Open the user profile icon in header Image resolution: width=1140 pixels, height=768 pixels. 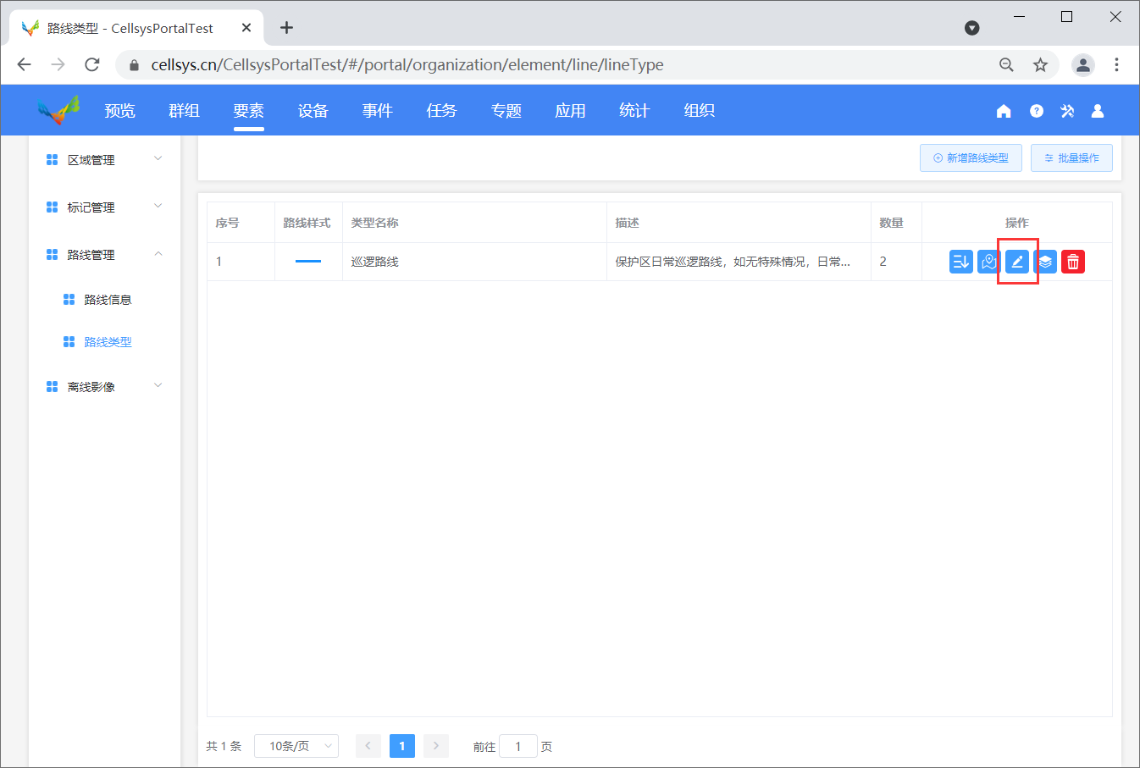click(1098, 111)
